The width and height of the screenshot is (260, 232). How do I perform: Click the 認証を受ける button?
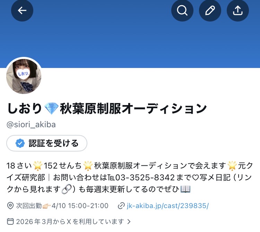click(47, 143)
